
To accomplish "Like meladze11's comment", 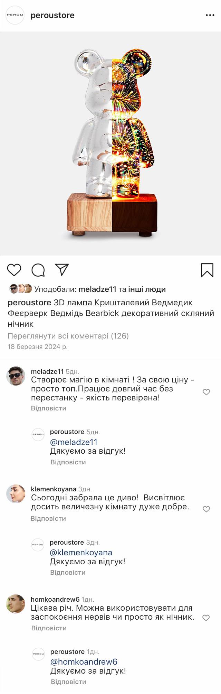I will point(206,392).
